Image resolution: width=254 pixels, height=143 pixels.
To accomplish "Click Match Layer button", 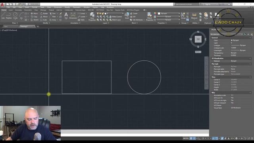I will (x=115, y=20).
